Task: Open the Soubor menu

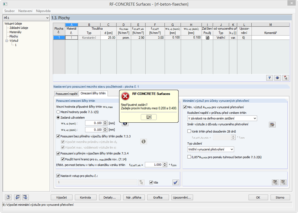Action: [x=9, y=11]
